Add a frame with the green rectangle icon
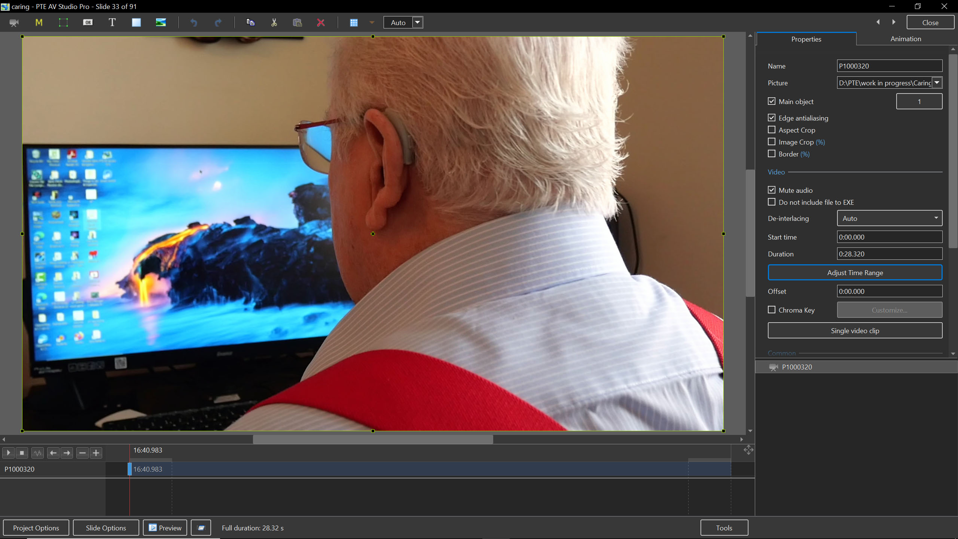This screenshot has width=958, height=539. pyautogui.click(x=63, y=22)
